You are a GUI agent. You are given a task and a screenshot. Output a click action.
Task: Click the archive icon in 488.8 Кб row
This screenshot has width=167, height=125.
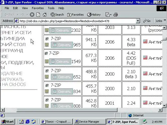click(x=47, y=77)
